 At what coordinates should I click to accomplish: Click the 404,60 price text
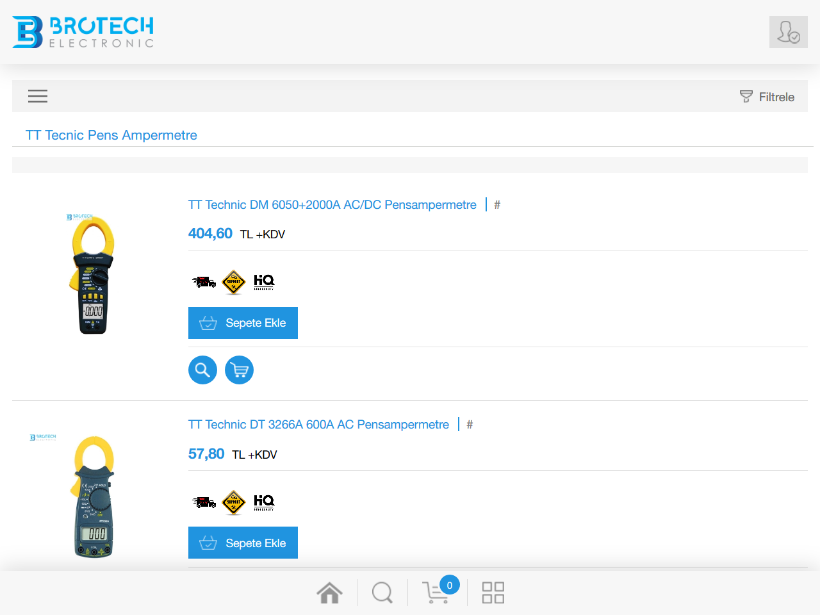tap(210, 234)
